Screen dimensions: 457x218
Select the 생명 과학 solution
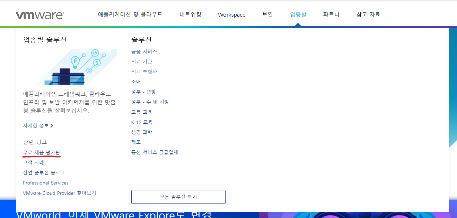[142, 132]
